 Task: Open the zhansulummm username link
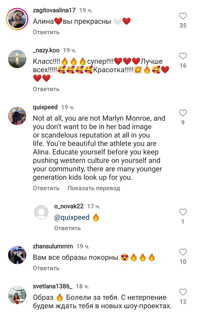53,246
